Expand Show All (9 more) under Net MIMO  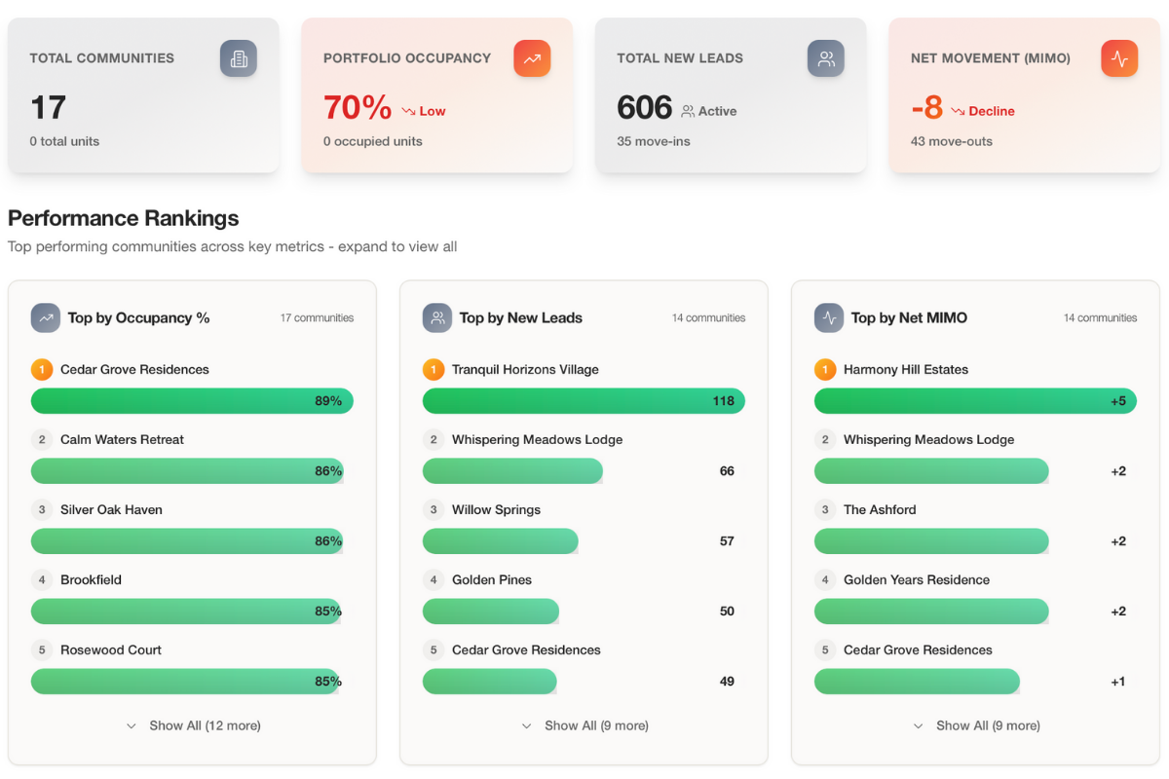[x=976, y=725]
